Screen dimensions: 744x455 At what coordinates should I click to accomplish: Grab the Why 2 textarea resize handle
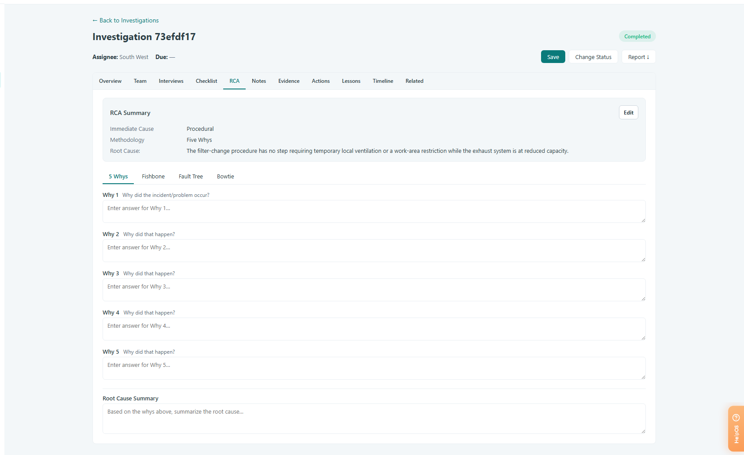pos(643,259)
